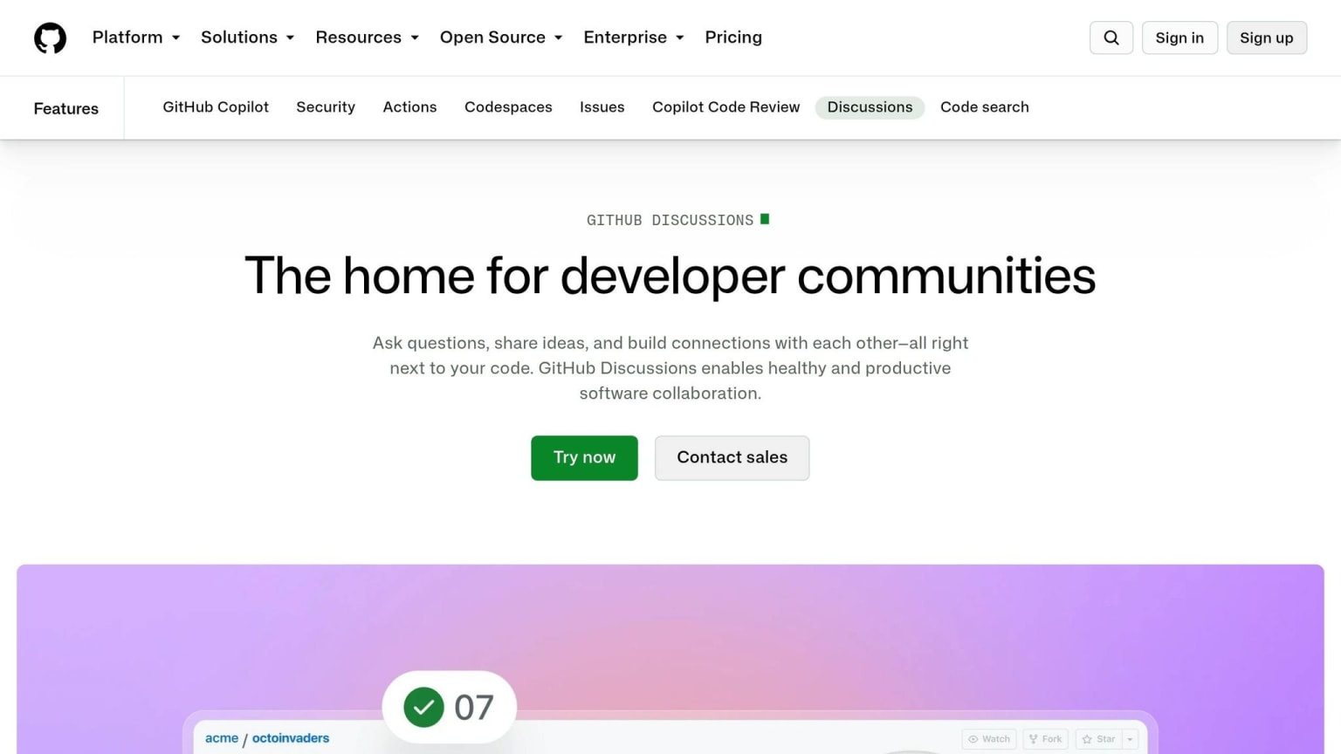Click the green checkmark badge beside 07

point(424,707)
